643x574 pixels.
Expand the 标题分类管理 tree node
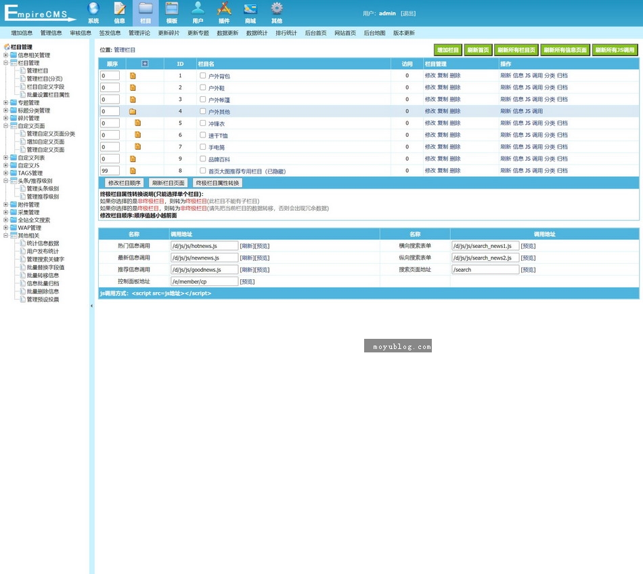point(5,110)
